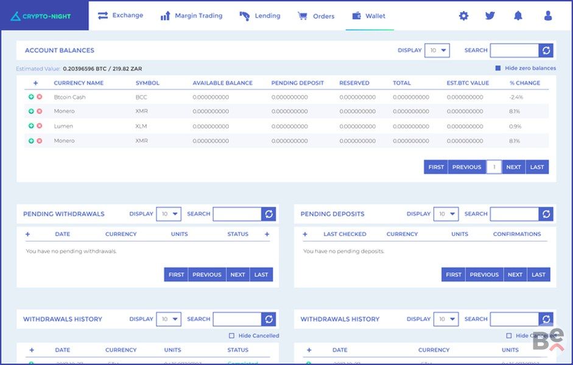Screen dimensions: 573x365
Task: Click red remove icon for Lumen
Action: click(x=40, y=126)
